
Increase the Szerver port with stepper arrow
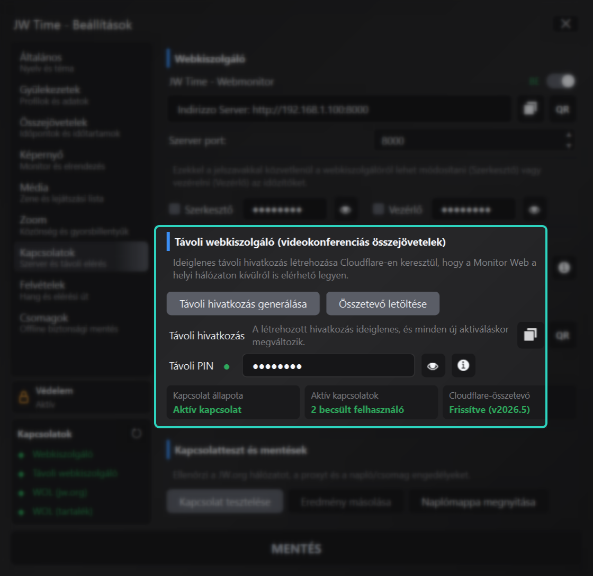click(569, 136)
